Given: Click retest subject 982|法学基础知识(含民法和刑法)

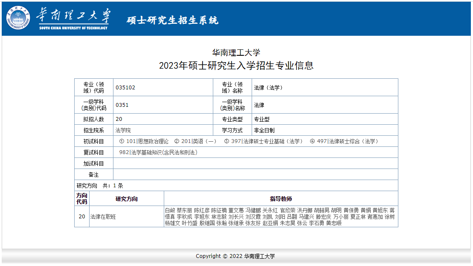Looking at the screenshot, I should pos(158,152).
